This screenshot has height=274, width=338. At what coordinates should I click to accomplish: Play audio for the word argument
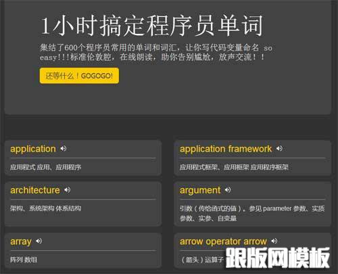tap(228, 190)
